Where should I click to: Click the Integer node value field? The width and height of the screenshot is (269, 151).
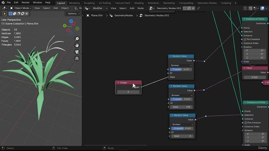[x=128, y=92]
